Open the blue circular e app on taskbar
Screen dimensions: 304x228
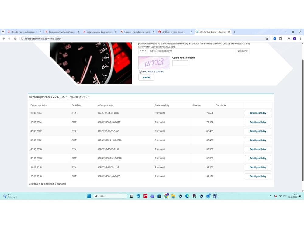point(138,196)
